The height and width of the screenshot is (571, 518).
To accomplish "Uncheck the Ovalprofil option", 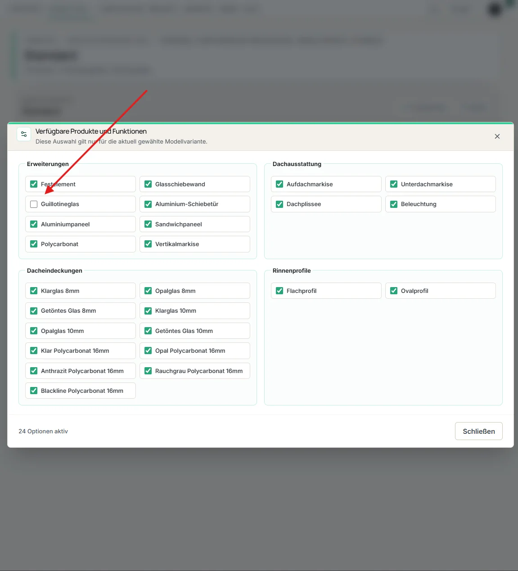I will click(394, 291).
